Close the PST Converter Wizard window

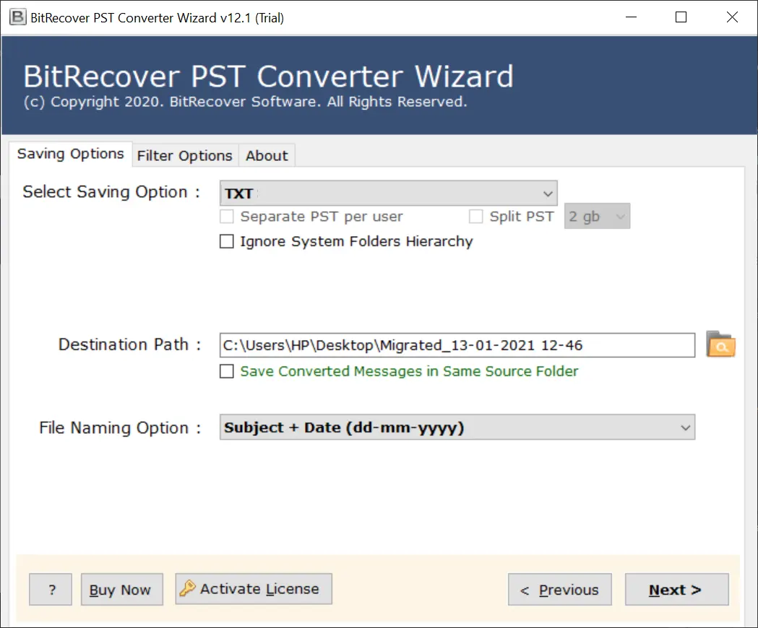coord(732,18)
